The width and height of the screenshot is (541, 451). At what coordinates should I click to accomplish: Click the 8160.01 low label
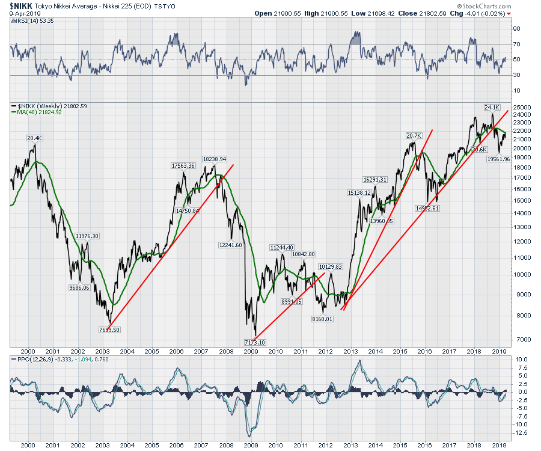(322, 319)
